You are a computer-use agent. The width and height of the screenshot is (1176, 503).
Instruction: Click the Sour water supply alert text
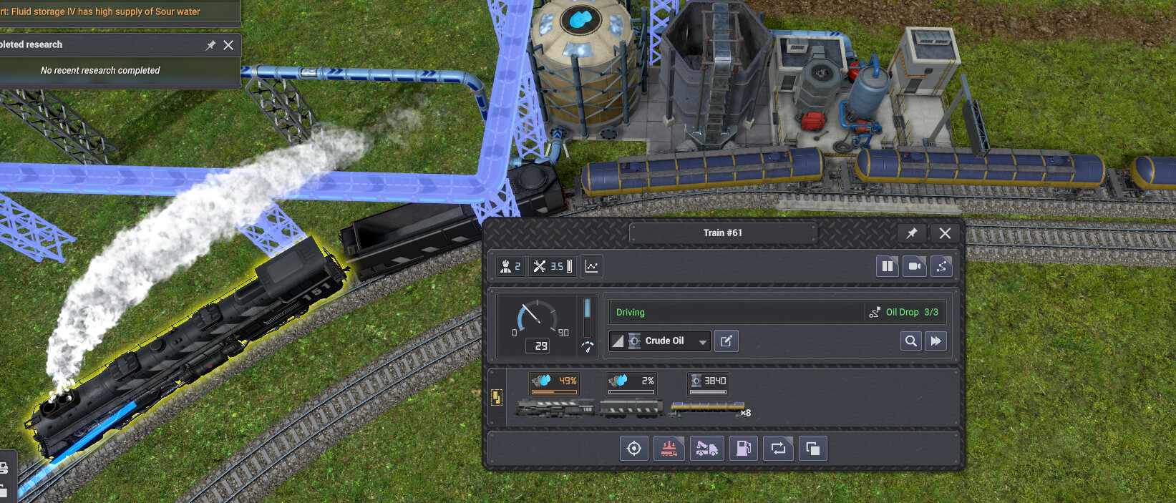(100, 11)
